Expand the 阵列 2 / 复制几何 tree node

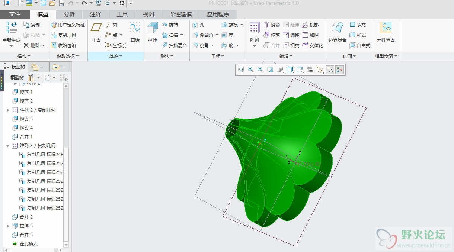8,110
